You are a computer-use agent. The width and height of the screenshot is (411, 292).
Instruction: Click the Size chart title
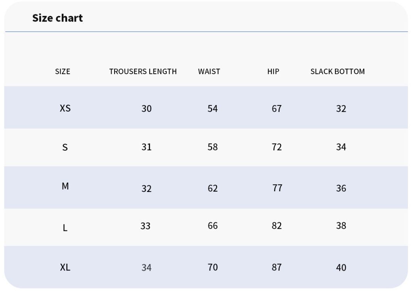tap(58, 18)
